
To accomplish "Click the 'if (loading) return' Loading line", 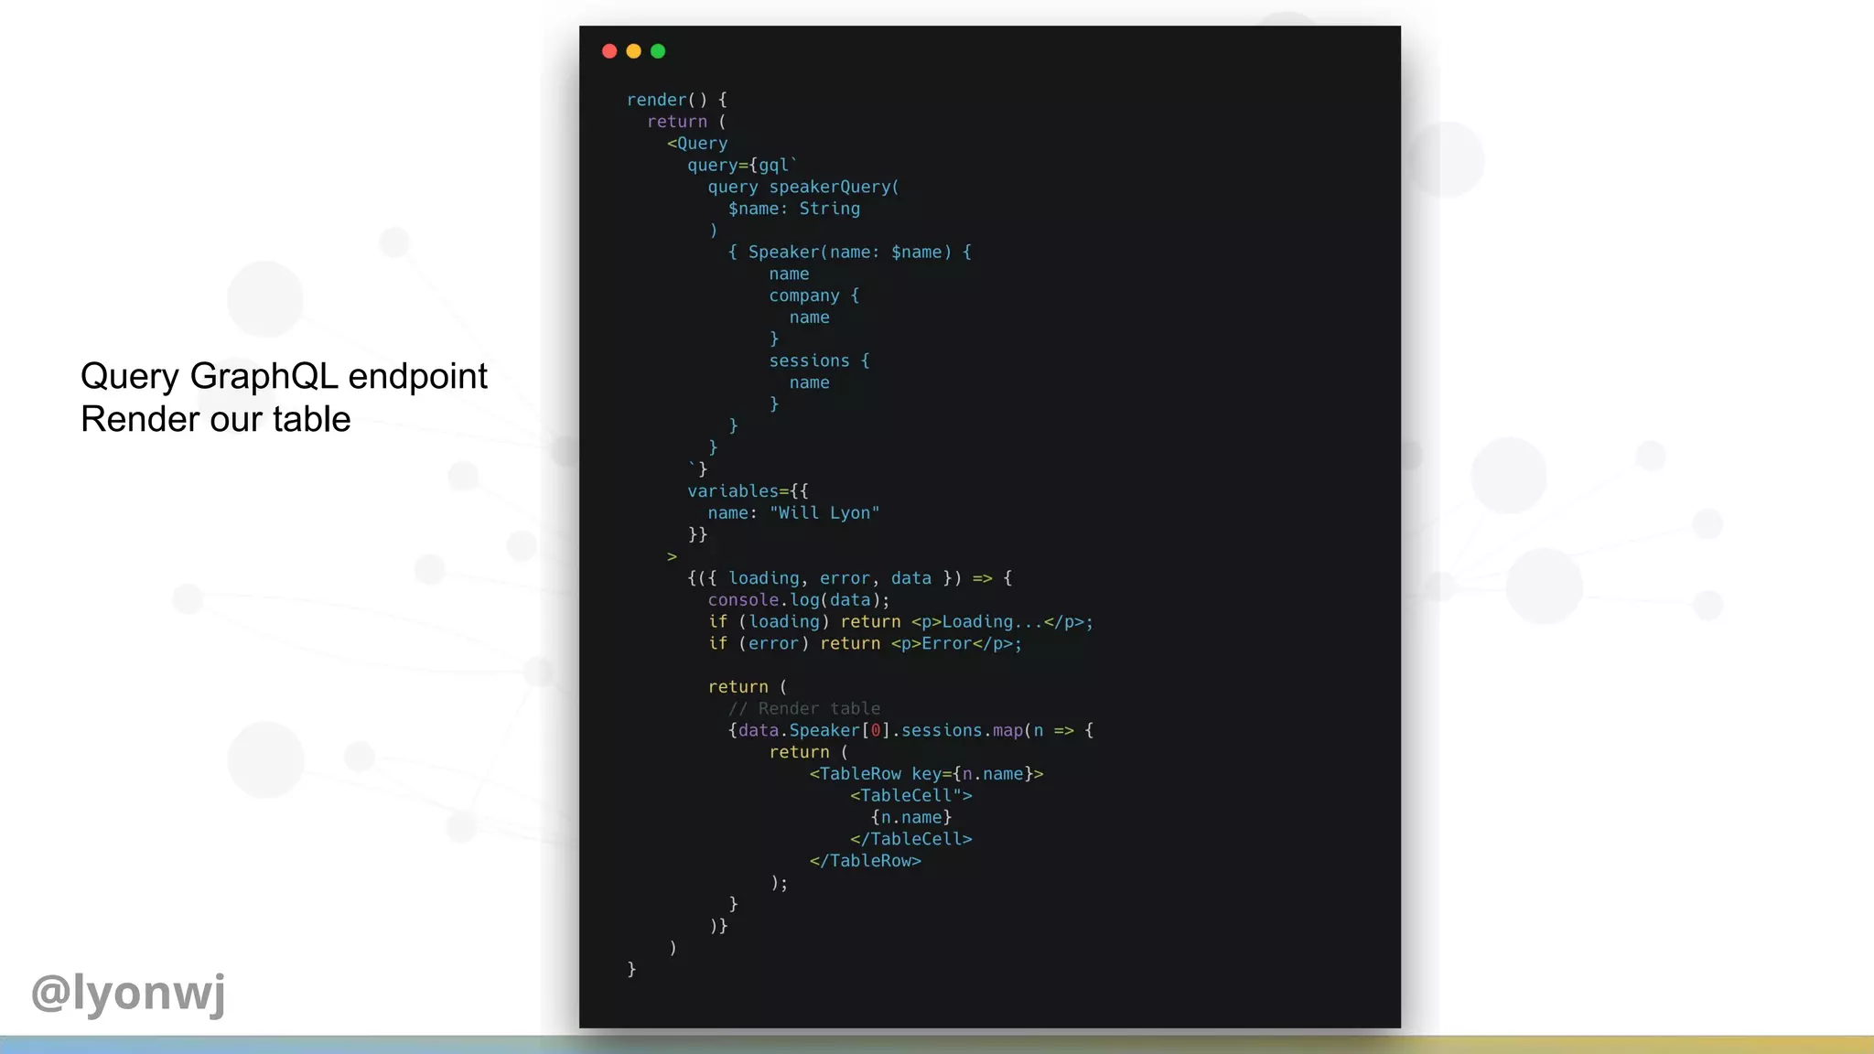I will [x=900, y=622].
